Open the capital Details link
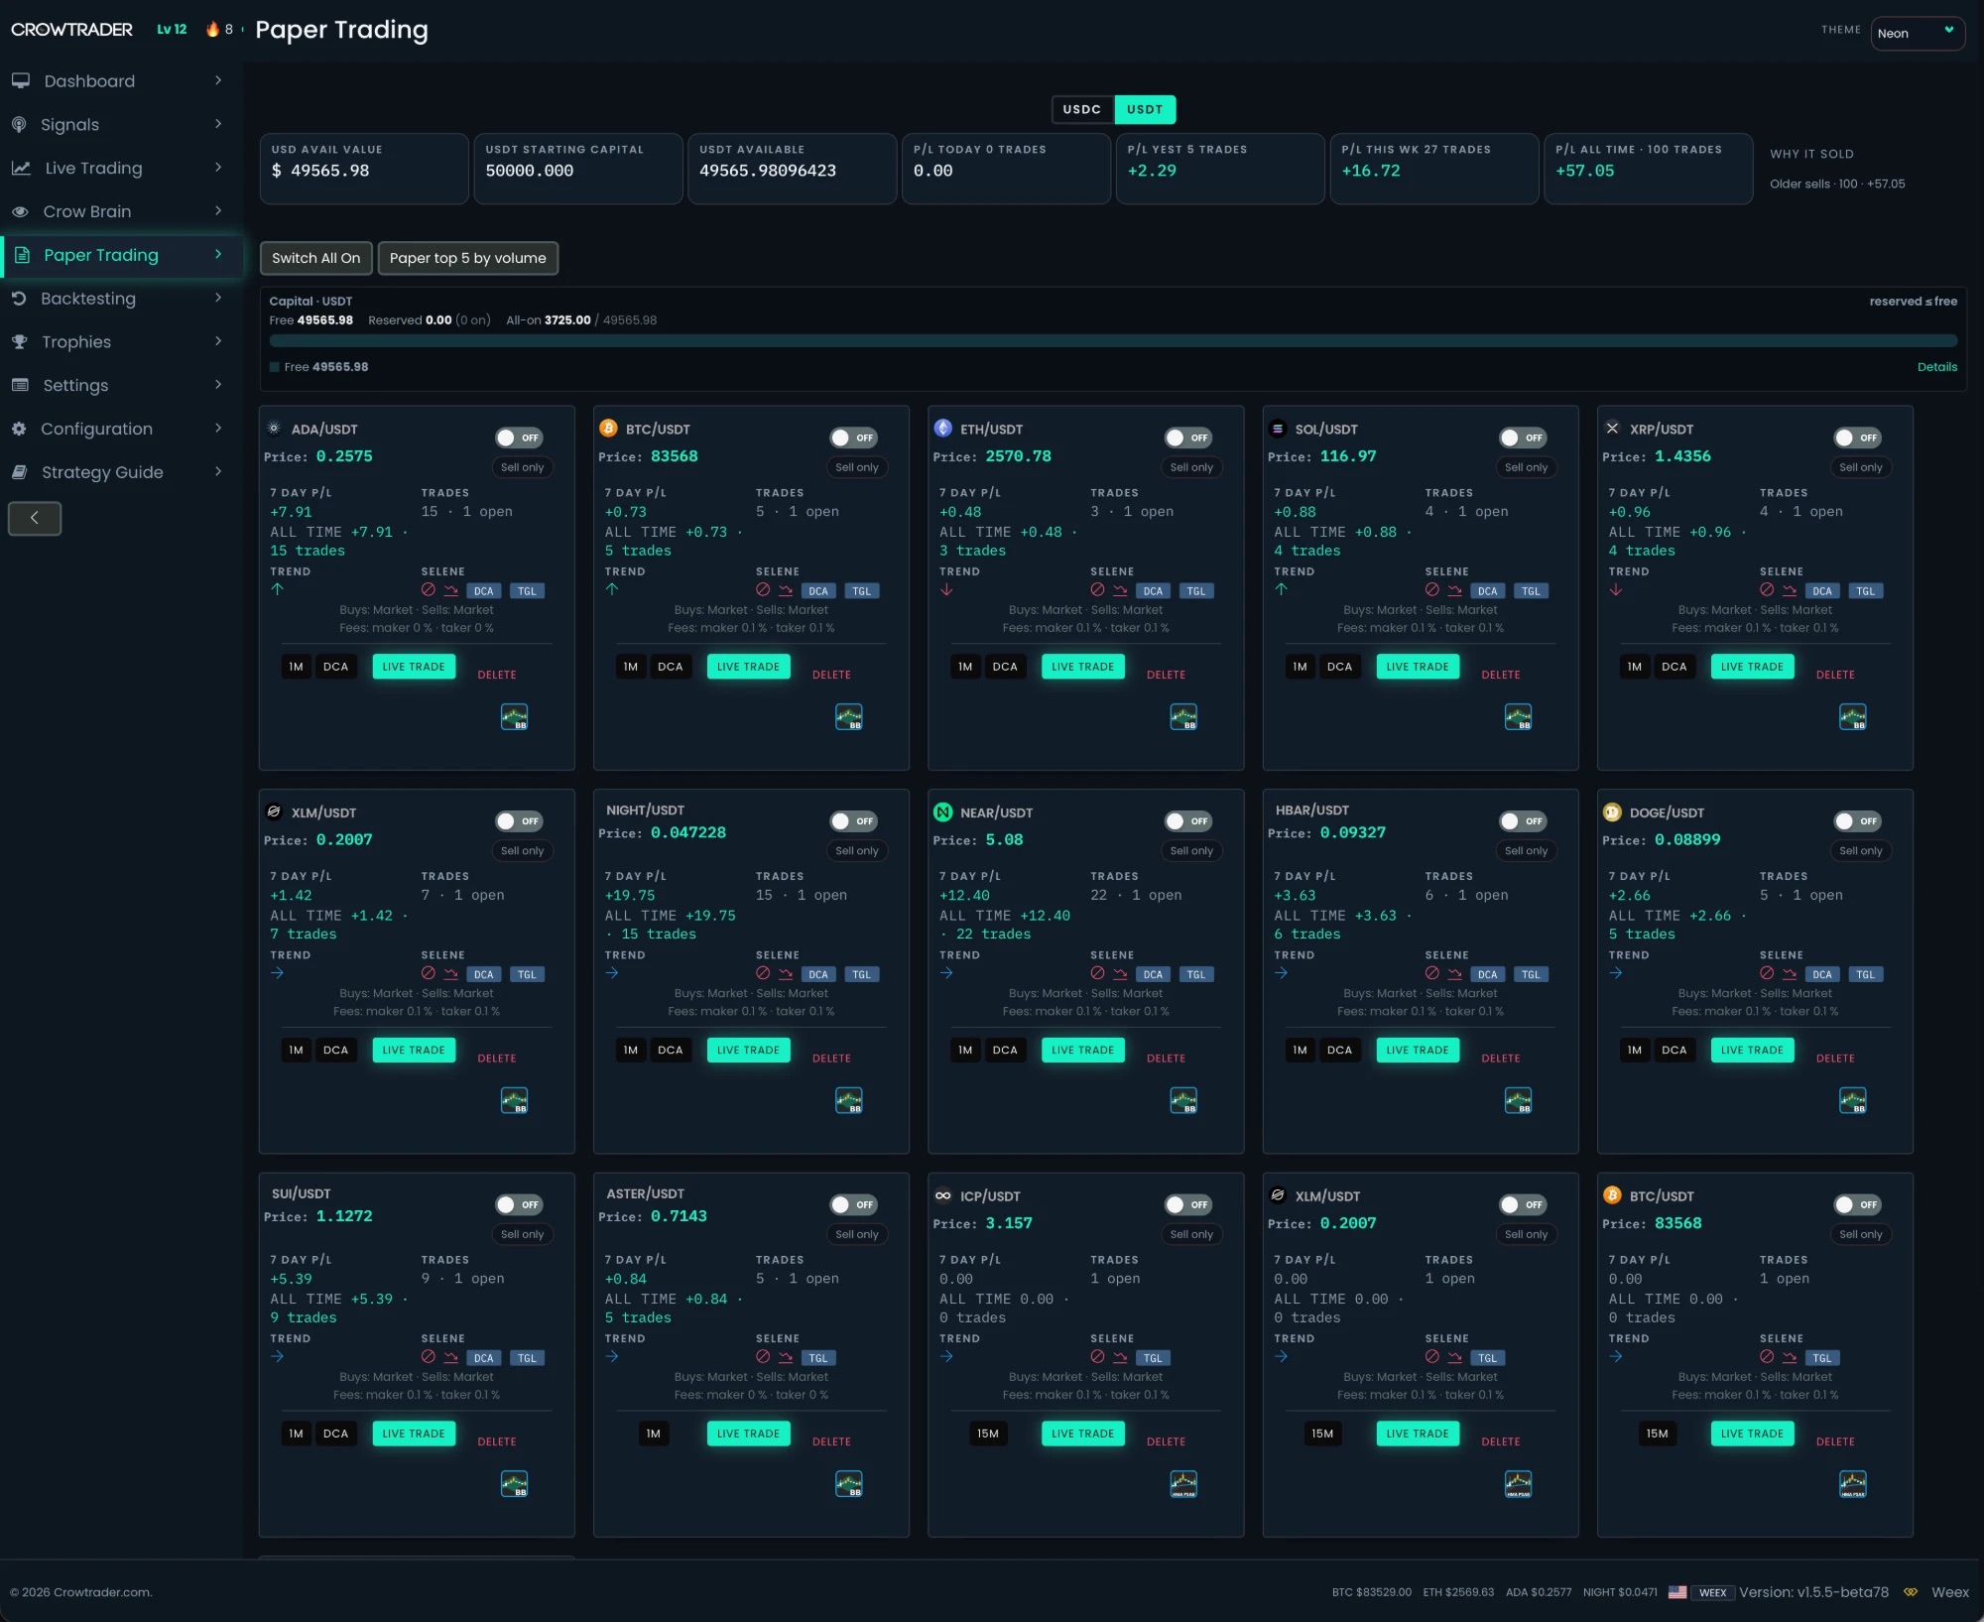The image size is (1984, 1622). pyautogui.click(x=1936, y=367)
